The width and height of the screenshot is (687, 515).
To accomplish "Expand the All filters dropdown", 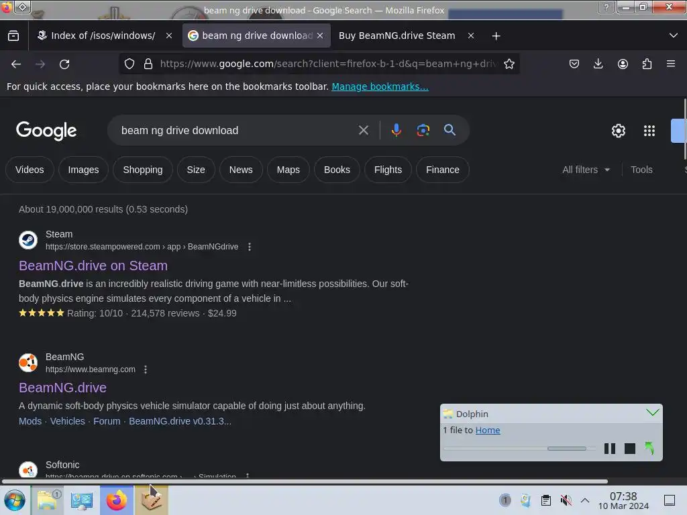I will [586, 170].
